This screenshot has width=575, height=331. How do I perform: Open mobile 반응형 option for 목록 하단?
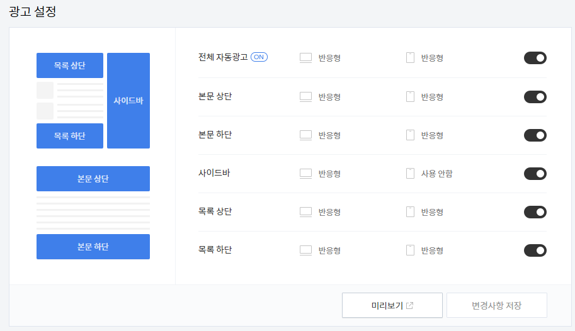pyautogui.click(x=432, y=250)
